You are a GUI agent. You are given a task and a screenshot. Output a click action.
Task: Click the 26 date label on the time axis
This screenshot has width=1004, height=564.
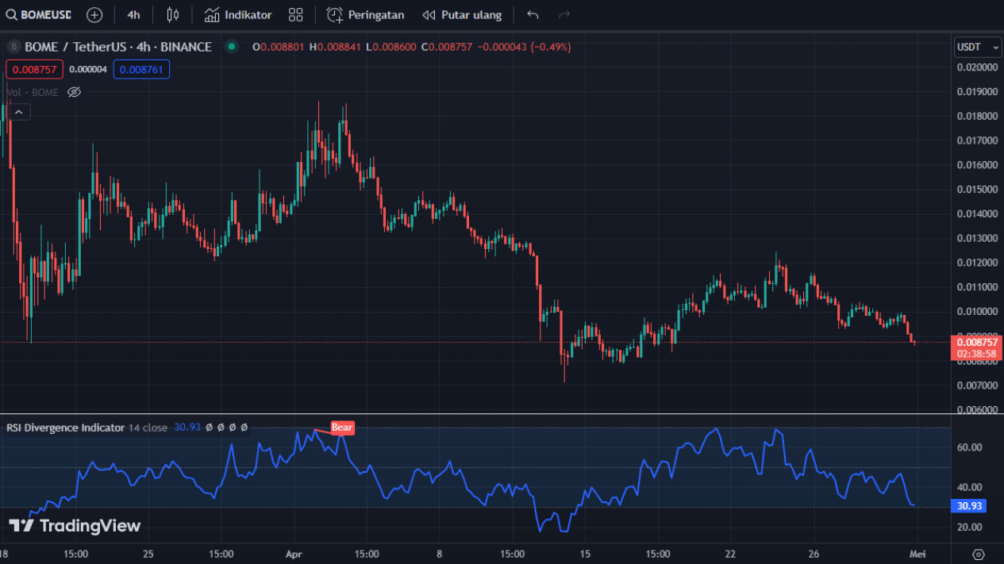814,554
